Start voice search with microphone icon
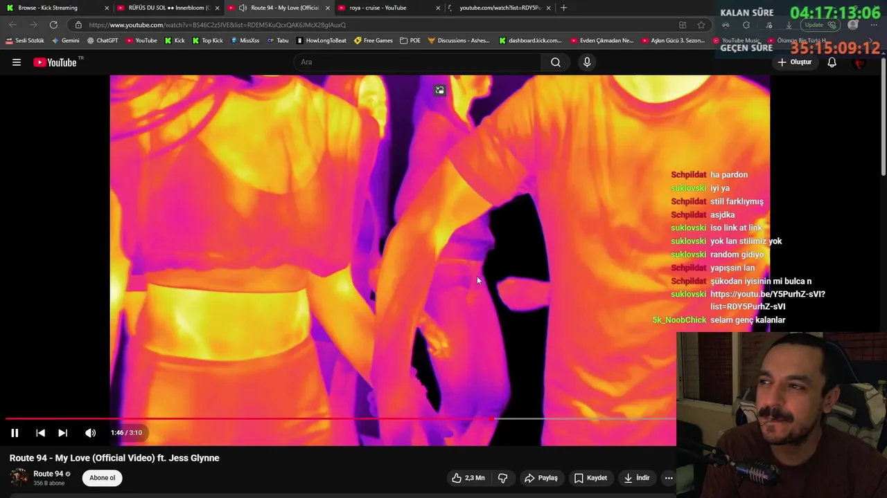 (x=587, y=62)
